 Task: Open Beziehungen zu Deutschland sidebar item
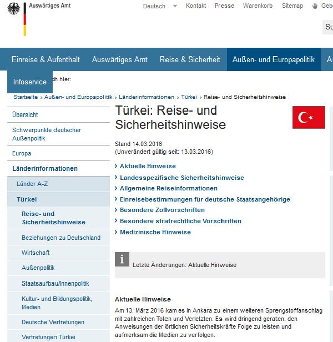pyautogui.click(x=58, y=238)
